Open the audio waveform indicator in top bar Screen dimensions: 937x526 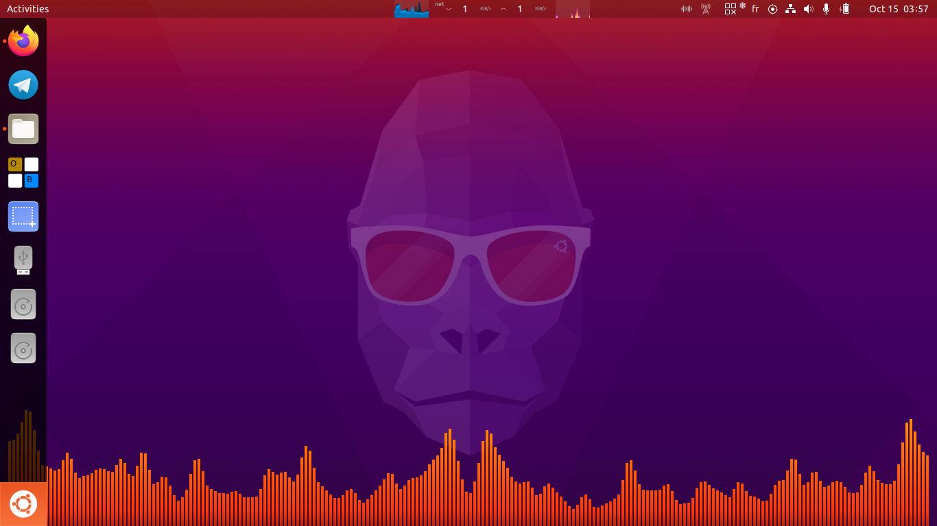tap(687, 9)
